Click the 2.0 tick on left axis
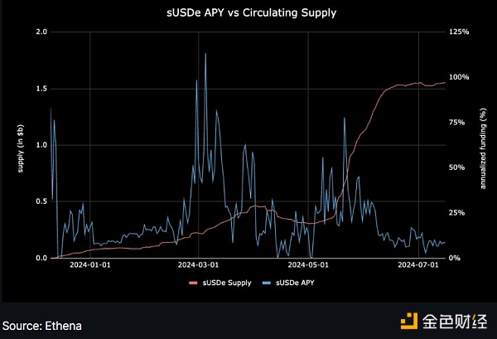Screen dimensions: 497x339 tap(40, 31)
